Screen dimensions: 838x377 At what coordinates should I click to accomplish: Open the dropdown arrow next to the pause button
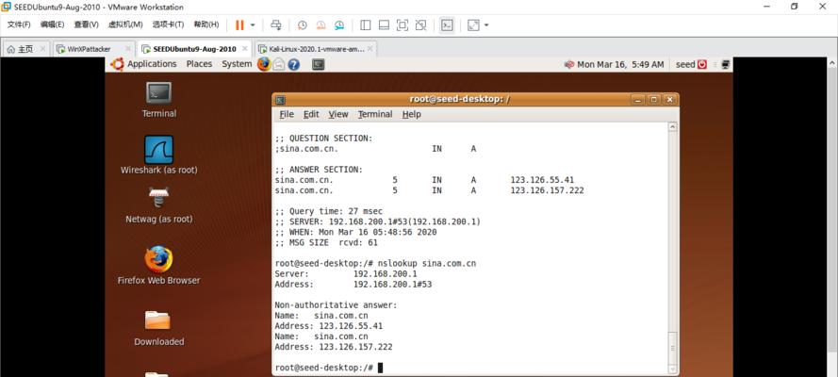click(x=253, y=25)
